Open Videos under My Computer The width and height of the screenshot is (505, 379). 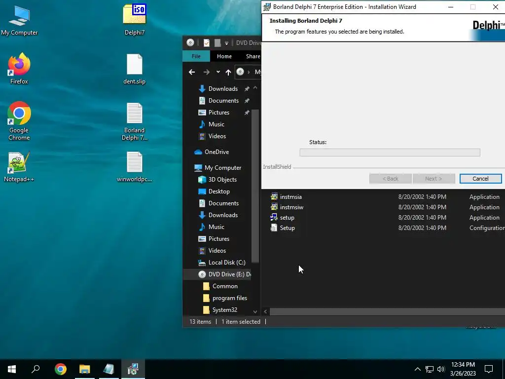click(217, 250)
